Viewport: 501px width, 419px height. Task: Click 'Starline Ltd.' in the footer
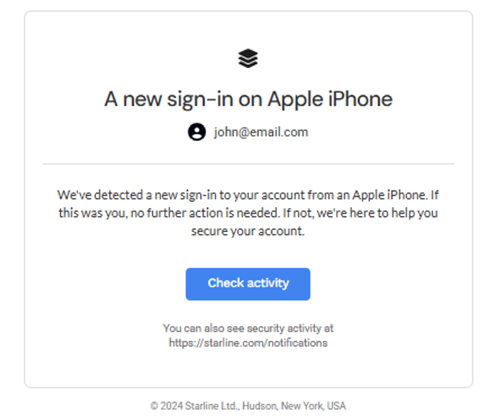212,406
